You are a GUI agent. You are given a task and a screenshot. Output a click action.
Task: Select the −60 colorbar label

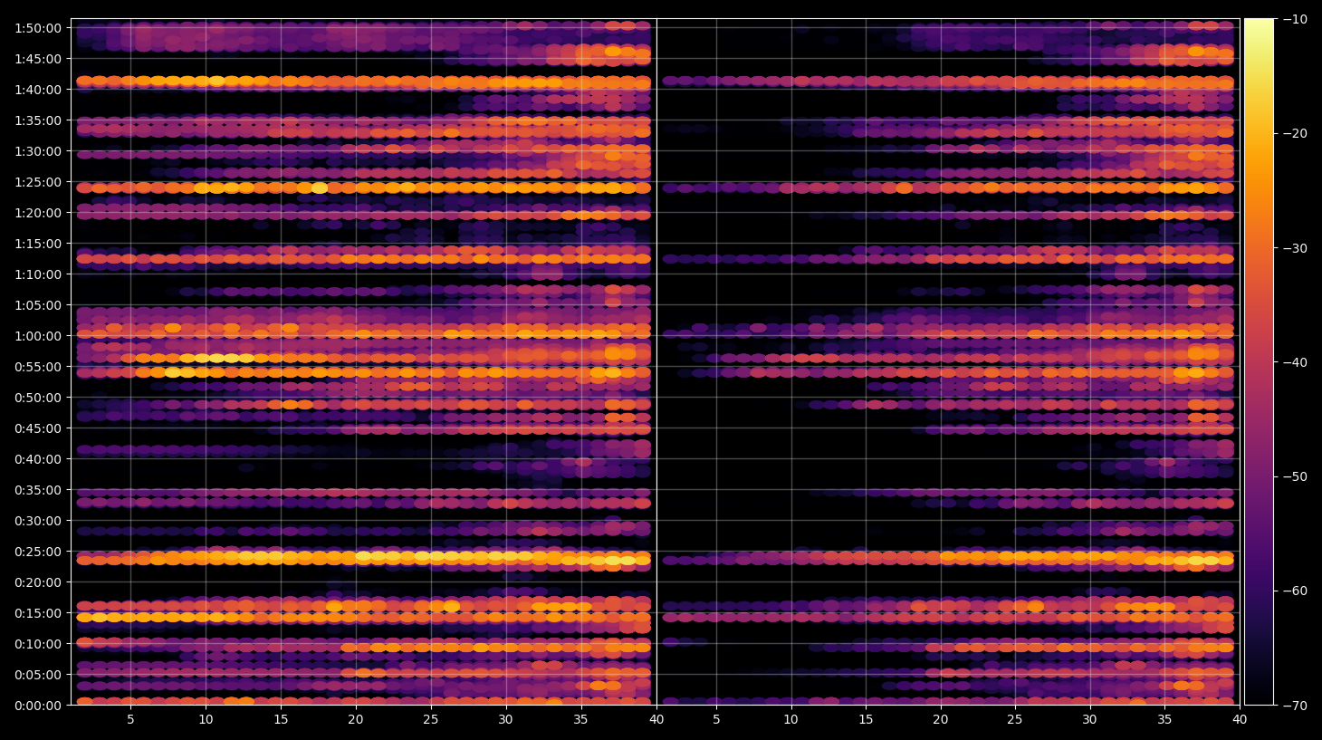coord(1296,591)
